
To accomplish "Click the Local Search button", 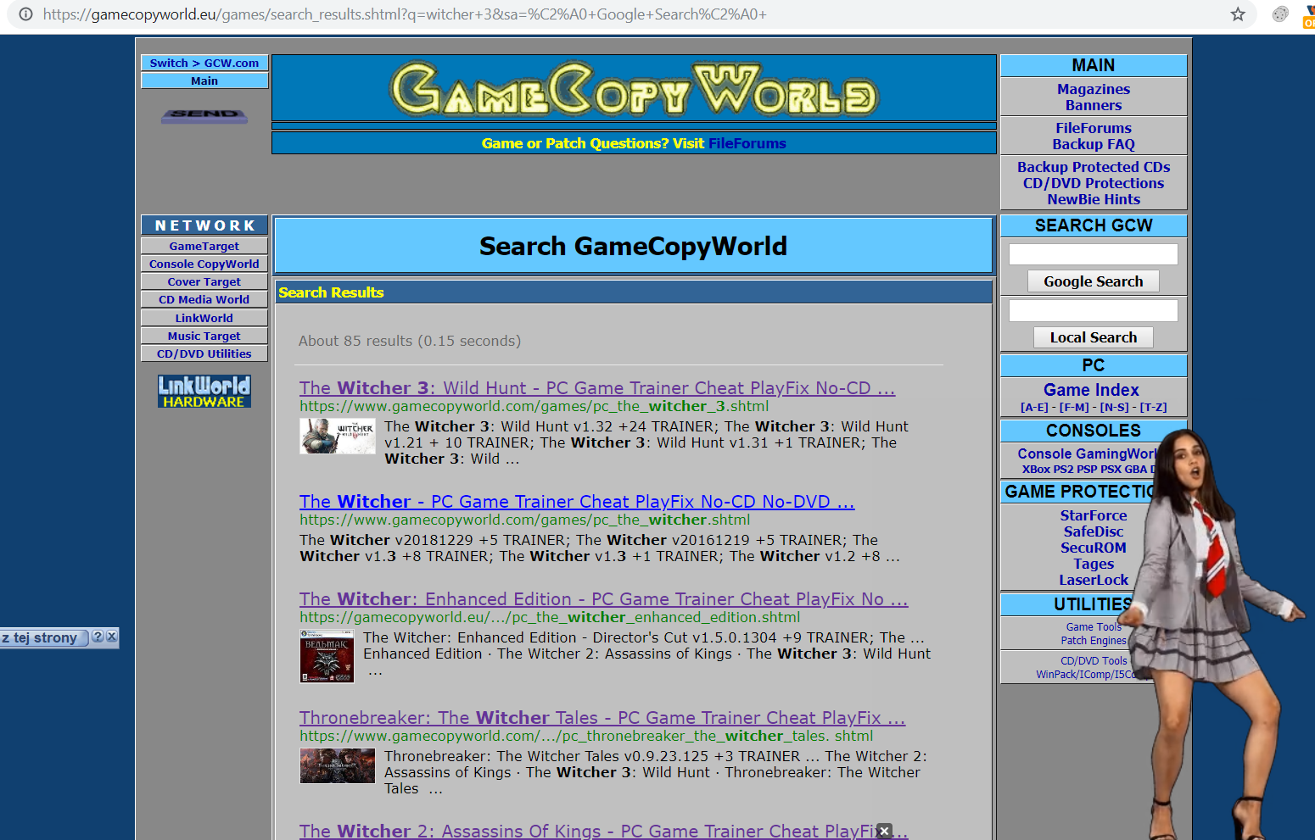I will tap(1094, 337).
